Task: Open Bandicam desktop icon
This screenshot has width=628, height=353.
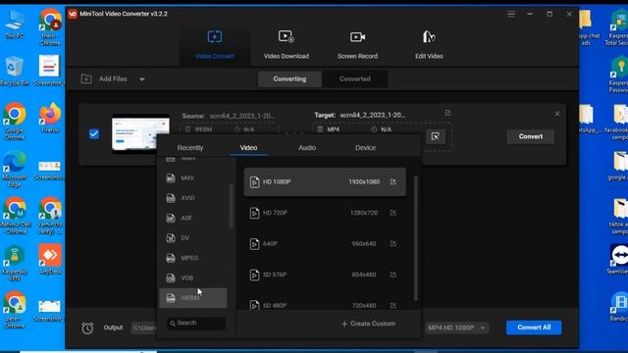Action: pyautogui.click(x=619, y=307)
